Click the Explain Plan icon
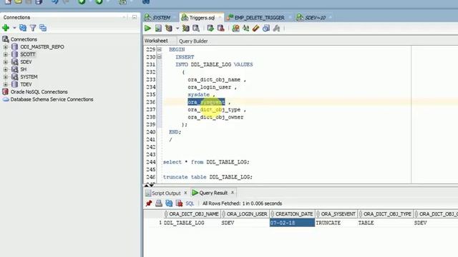 [169, 29]
